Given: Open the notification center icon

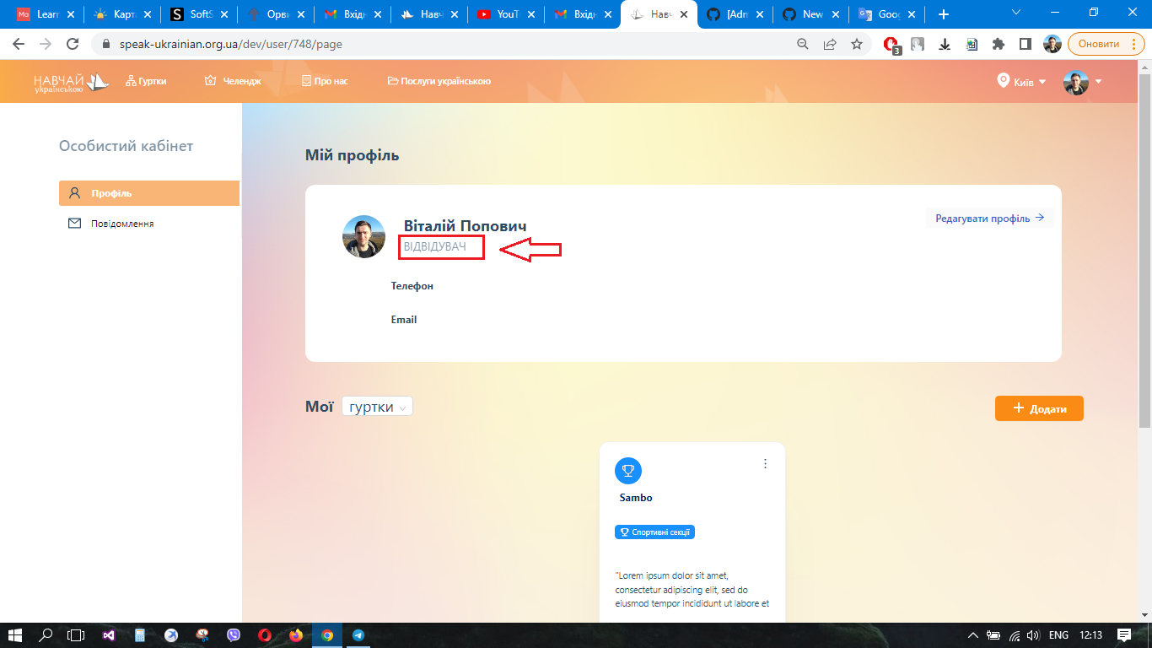Looking at the screenshot, I should [x=1124, y=635].
